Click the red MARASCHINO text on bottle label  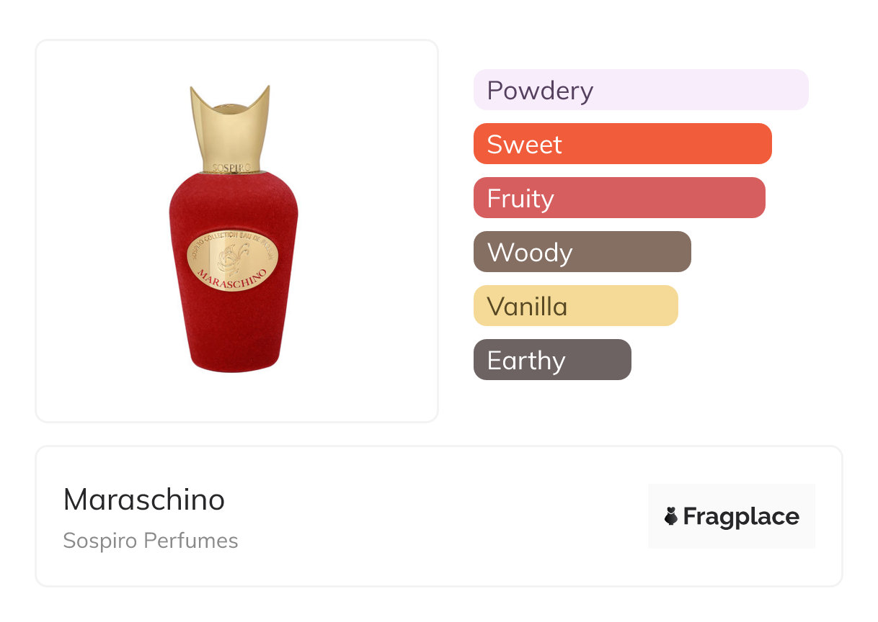(x=232, y=279)
